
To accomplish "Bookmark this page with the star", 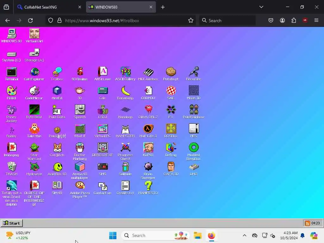I will click(191, 21).
